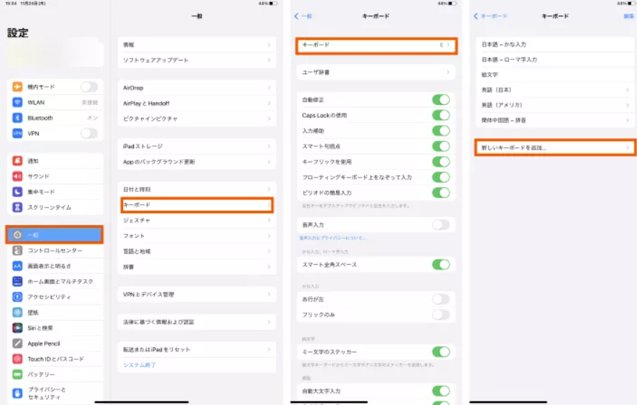Screen dimensions: 637x405
Task: Tap the サウンド speaker icon
Action: point(17,176)
